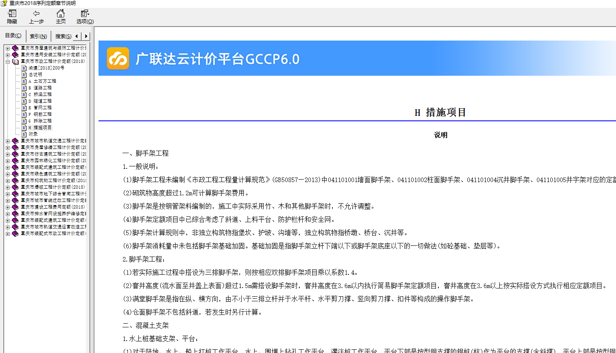Click the 说明 subheading
The width and height of the screenshot is (616, 353).
(440, 135)
